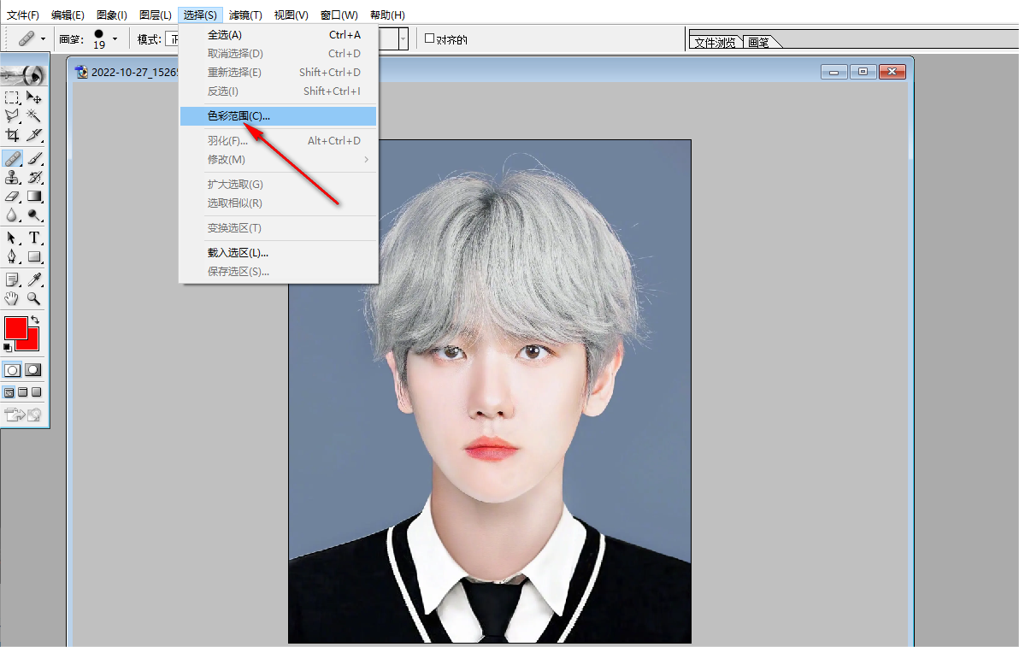
Task: Select the Hand tool
Action: point(12,299)
